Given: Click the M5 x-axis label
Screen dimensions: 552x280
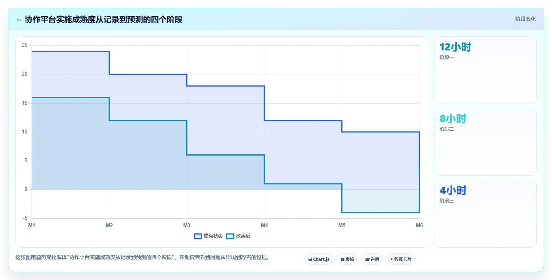Looking at the screenshot, I should click(342, 226).
